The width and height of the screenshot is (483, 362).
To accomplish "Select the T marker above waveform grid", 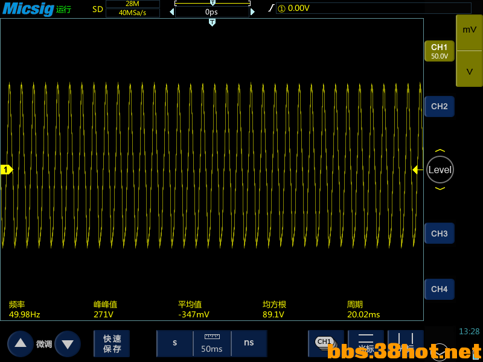I will point(212,22).
